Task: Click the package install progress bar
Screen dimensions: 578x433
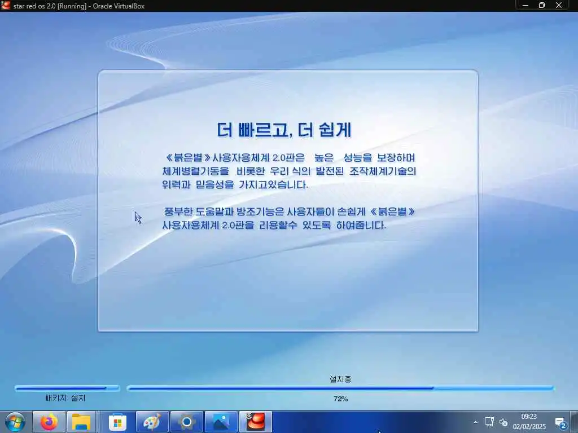Action: 67,388
